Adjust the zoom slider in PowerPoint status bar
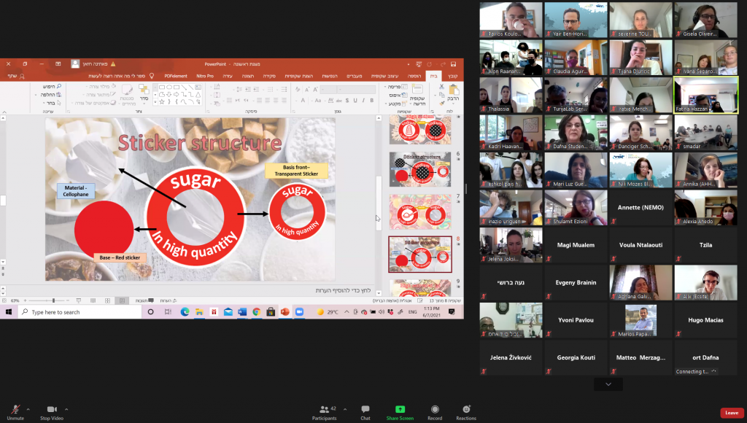 point(53,300)
